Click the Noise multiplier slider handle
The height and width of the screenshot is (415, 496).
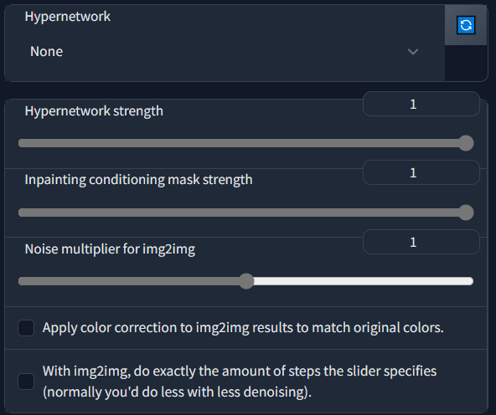point(246,281)
